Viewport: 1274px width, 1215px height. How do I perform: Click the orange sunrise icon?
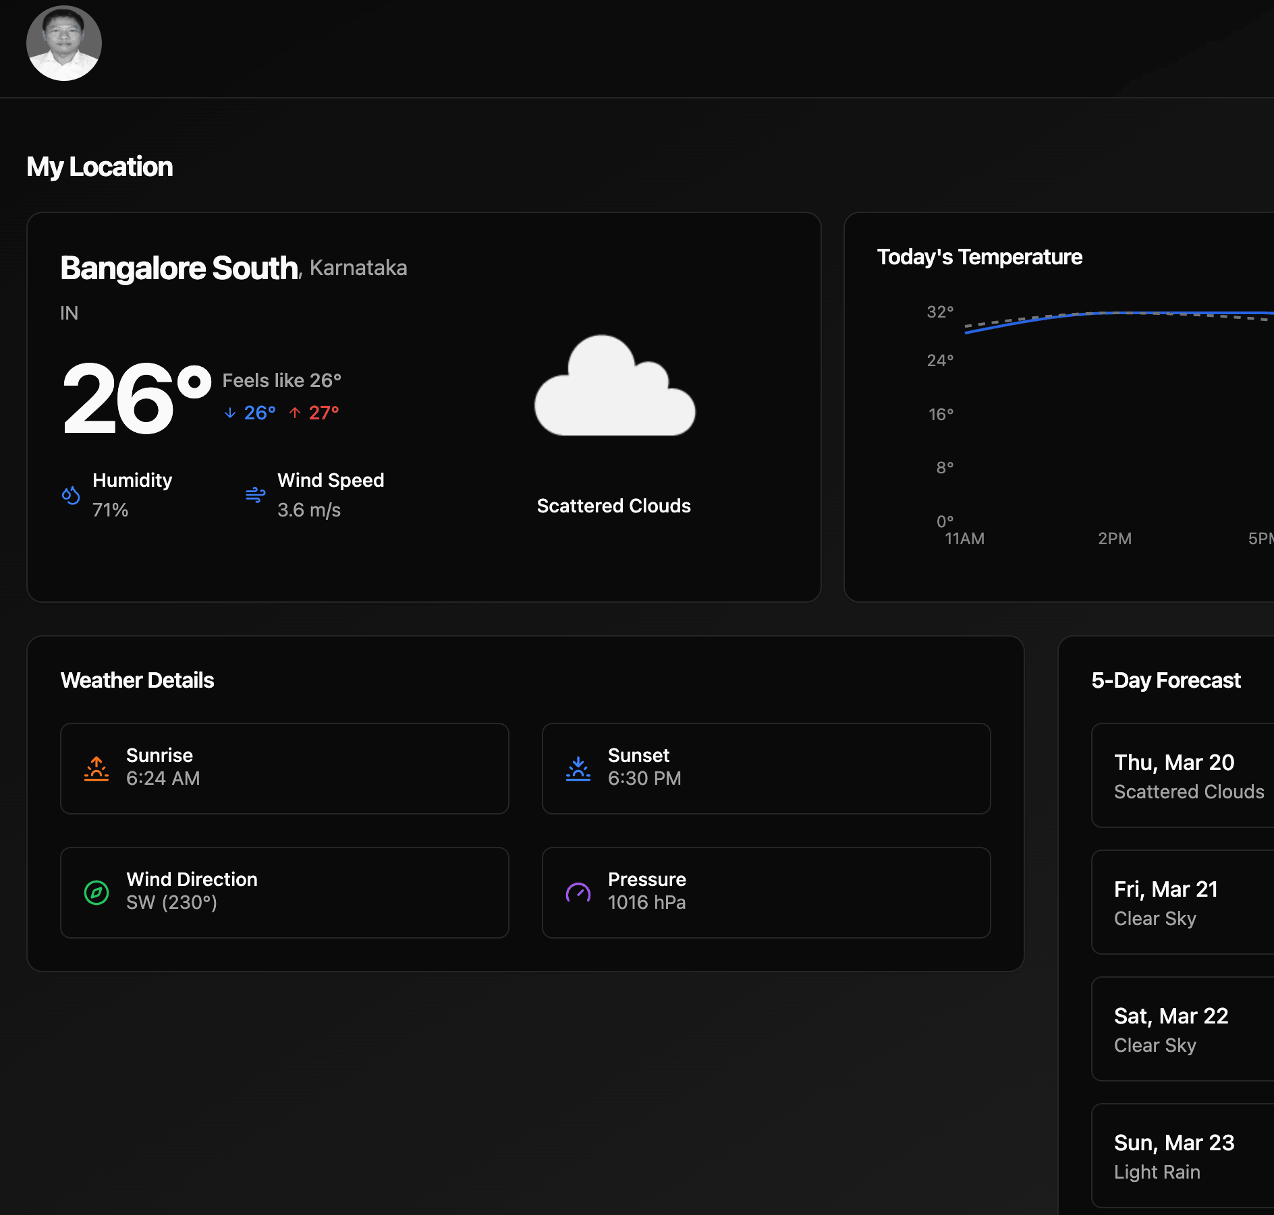(96, 768)
